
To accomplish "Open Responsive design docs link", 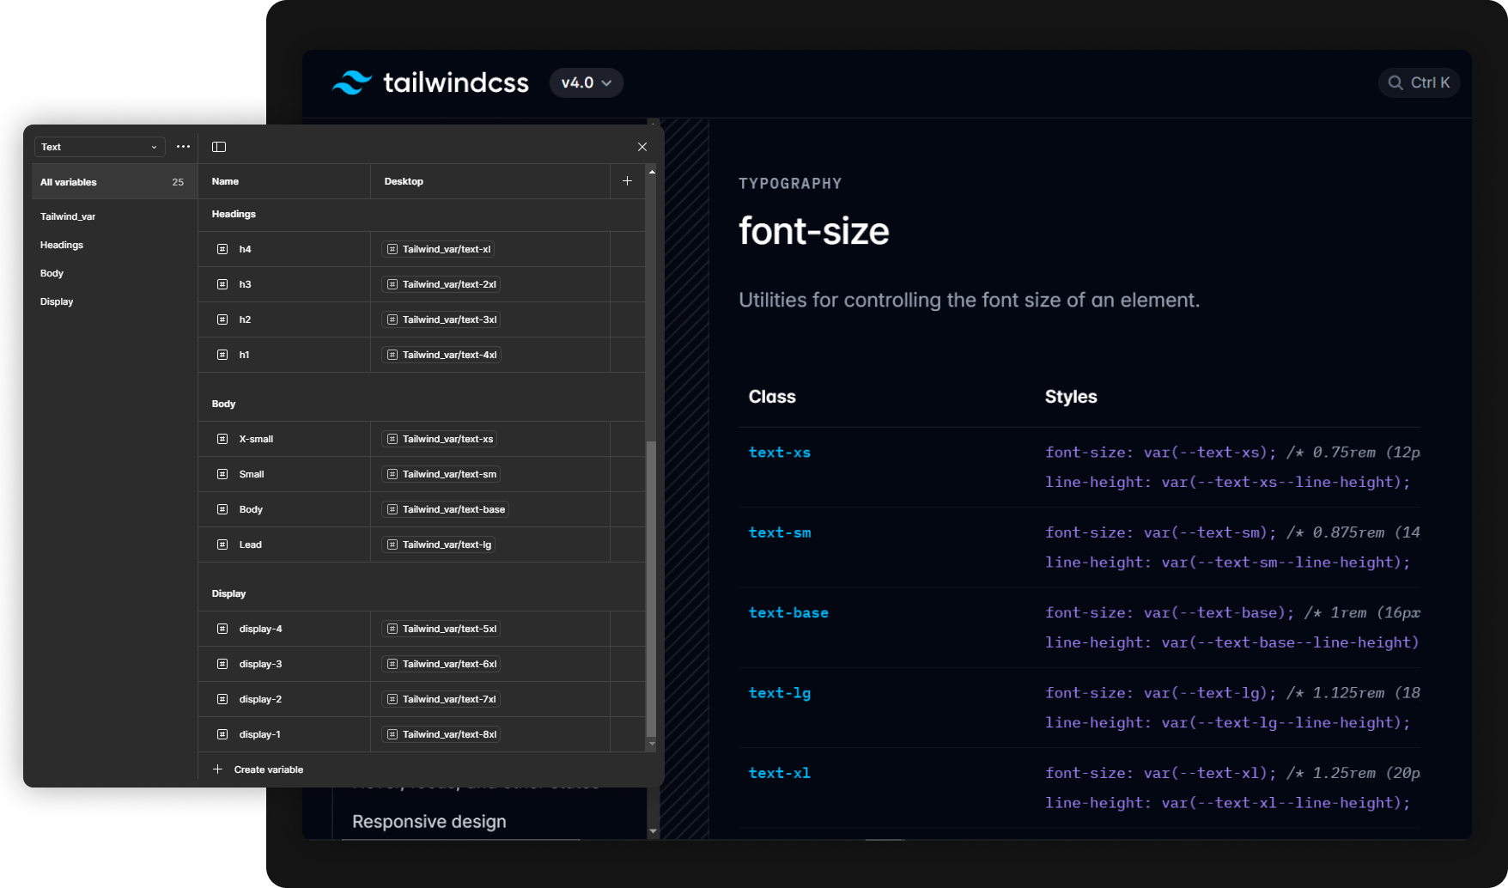I will click(429, 822).
